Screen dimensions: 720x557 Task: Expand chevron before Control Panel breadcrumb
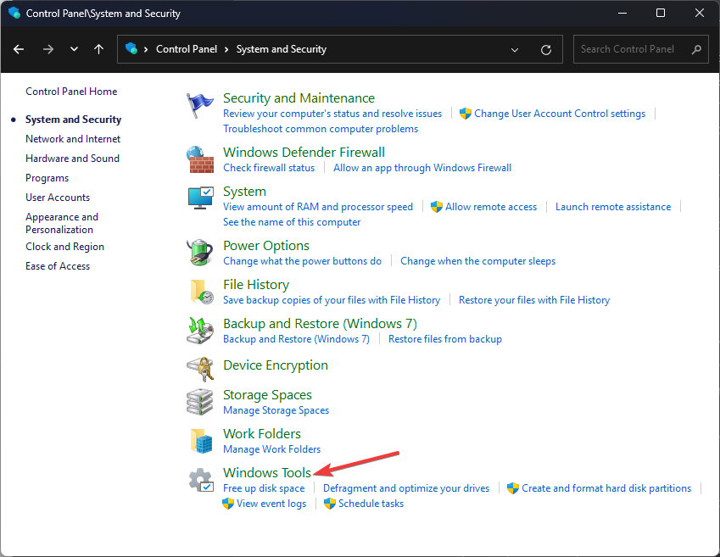[146, 49]
